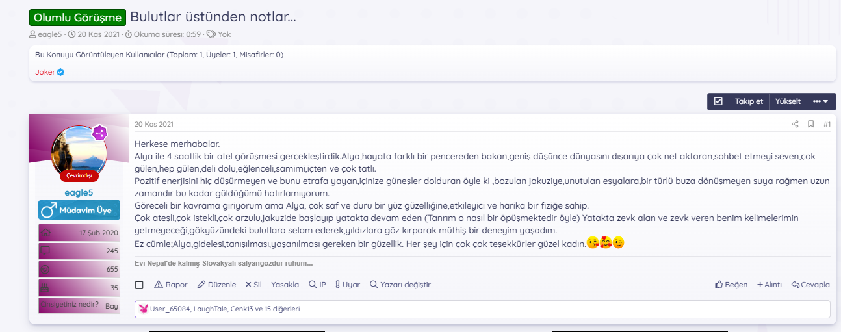This screenshot has height=332, width=841.
Task: Bookmark the post with the bookmark icon
Action: [x=810, y=124]
